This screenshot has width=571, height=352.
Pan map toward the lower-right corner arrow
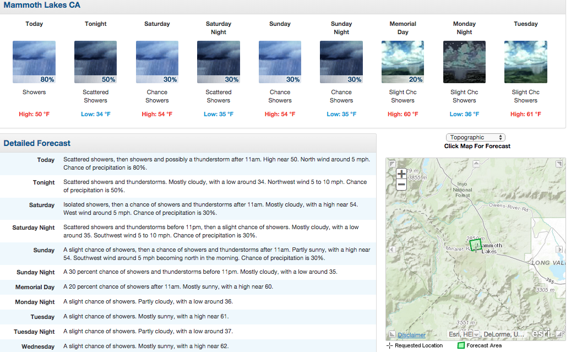point(559,334)
